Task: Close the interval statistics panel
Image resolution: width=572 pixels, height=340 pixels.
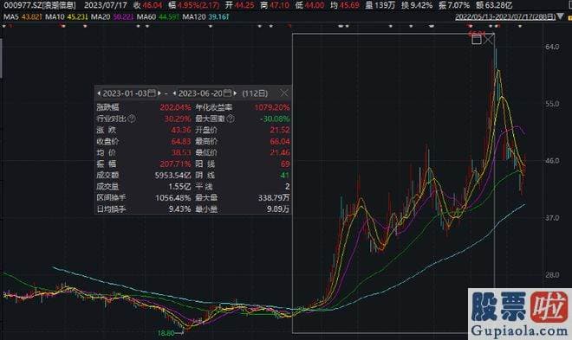Action: pyautogui.click(x=284, y=93)
